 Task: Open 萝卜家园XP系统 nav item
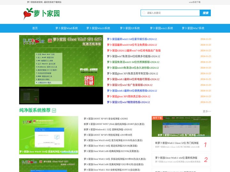(x=130, y=28)
